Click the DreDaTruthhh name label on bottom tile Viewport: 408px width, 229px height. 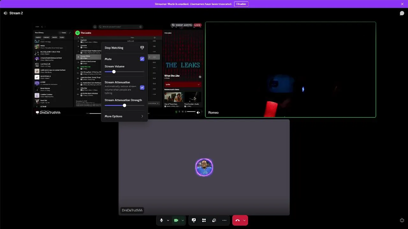(x=132, y=210)
